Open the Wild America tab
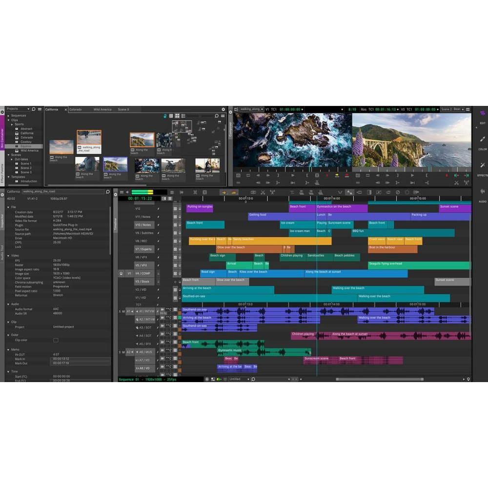 (x=102, y=109)
